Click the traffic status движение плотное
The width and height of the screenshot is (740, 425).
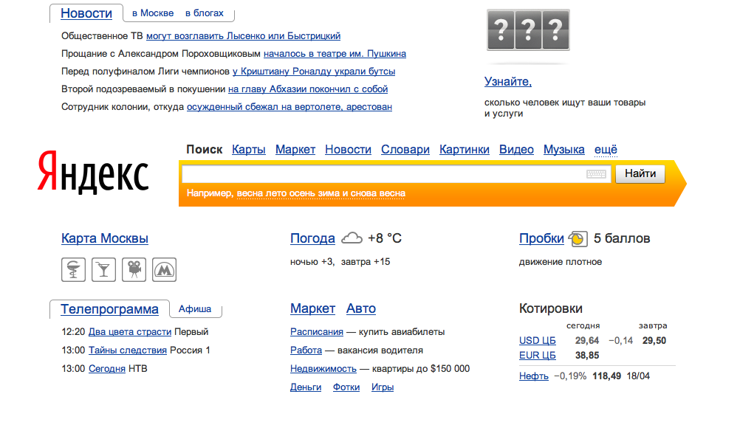click(x=561, y=262)
